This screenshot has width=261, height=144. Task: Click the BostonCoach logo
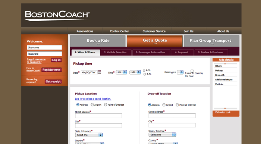57,16
